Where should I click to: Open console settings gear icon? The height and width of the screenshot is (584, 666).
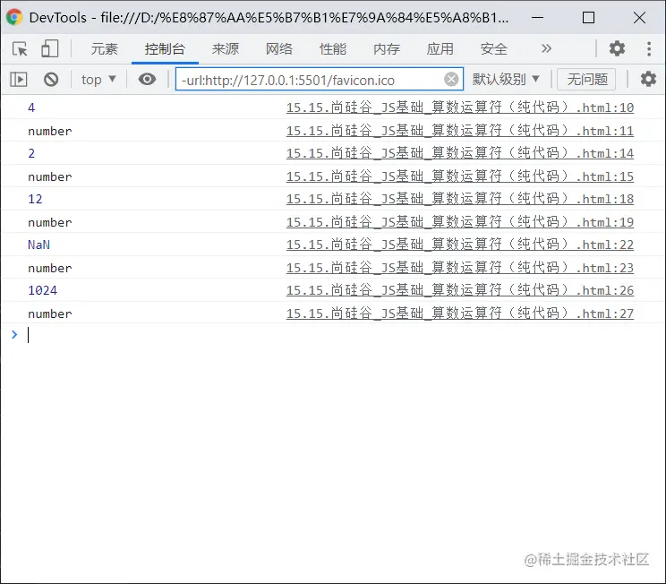tap(648, 80)
